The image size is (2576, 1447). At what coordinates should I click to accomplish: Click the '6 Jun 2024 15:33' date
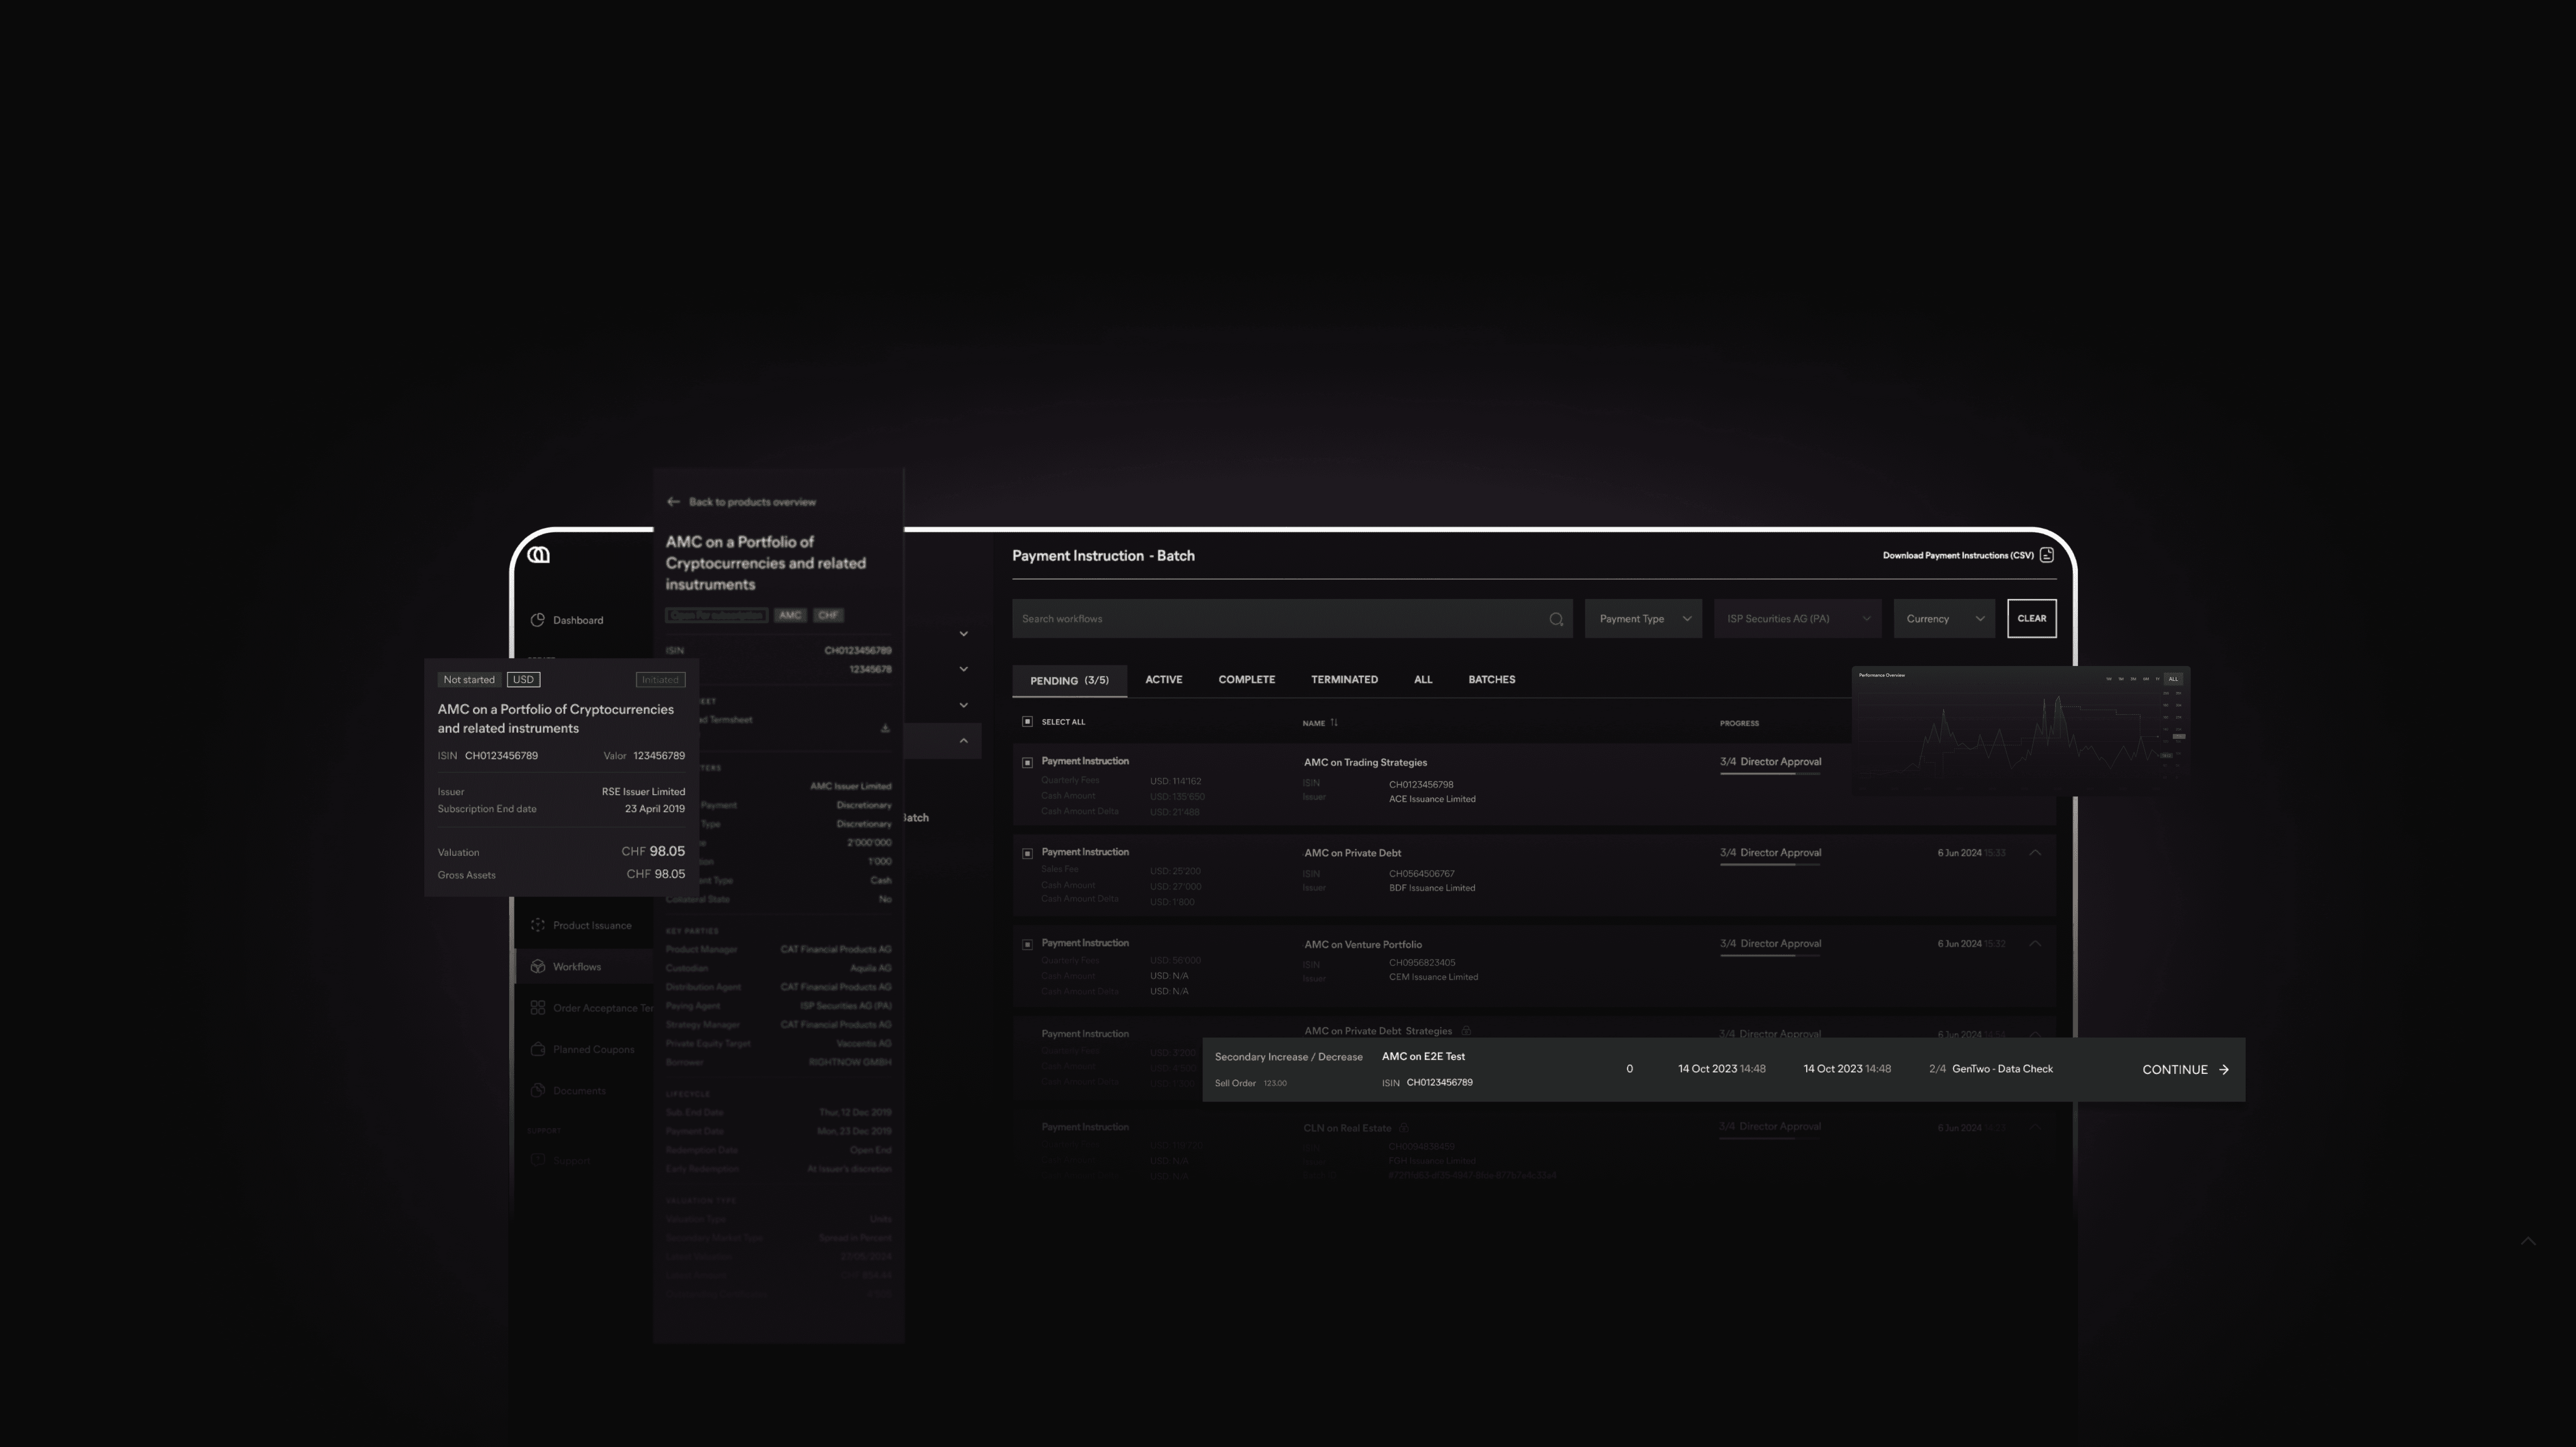coord(1971,853)
